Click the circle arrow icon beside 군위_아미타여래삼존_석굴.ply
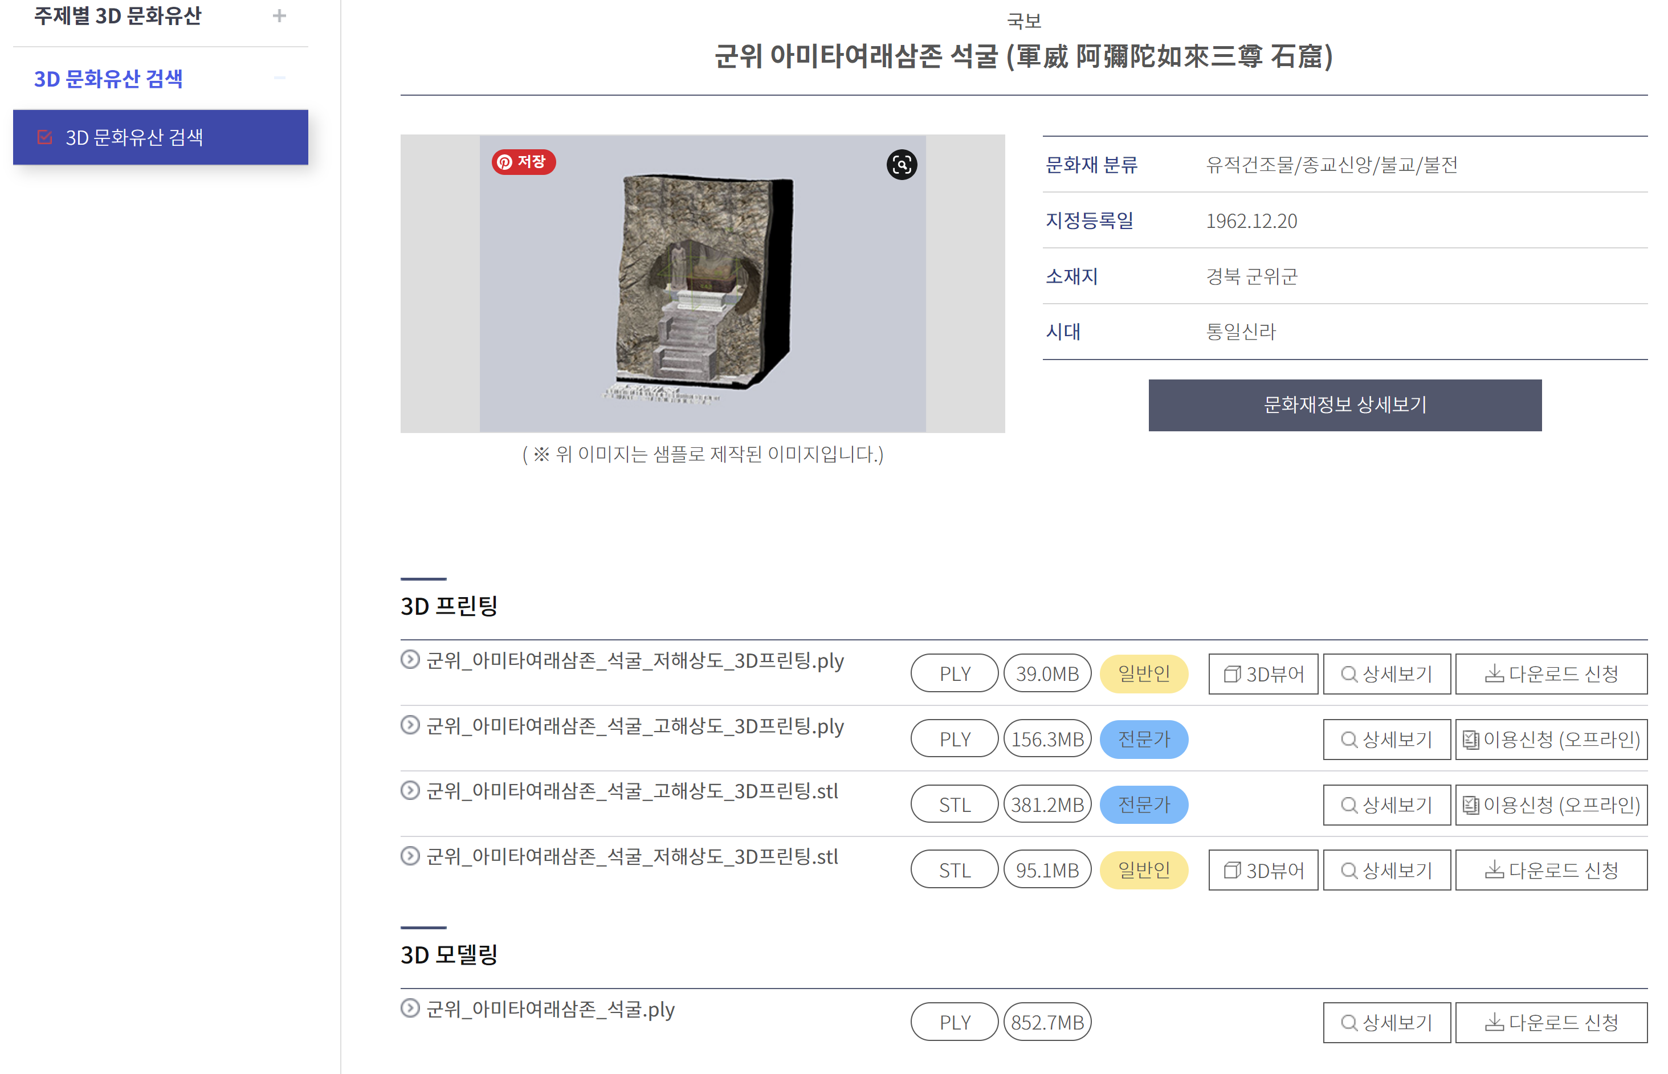The width and height of the screenshot is (1668, 1074). [410, 1008]
